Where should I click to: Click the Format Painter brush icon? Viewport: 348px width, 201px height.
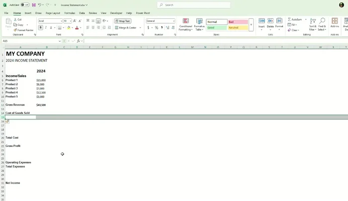pos(15,30)
